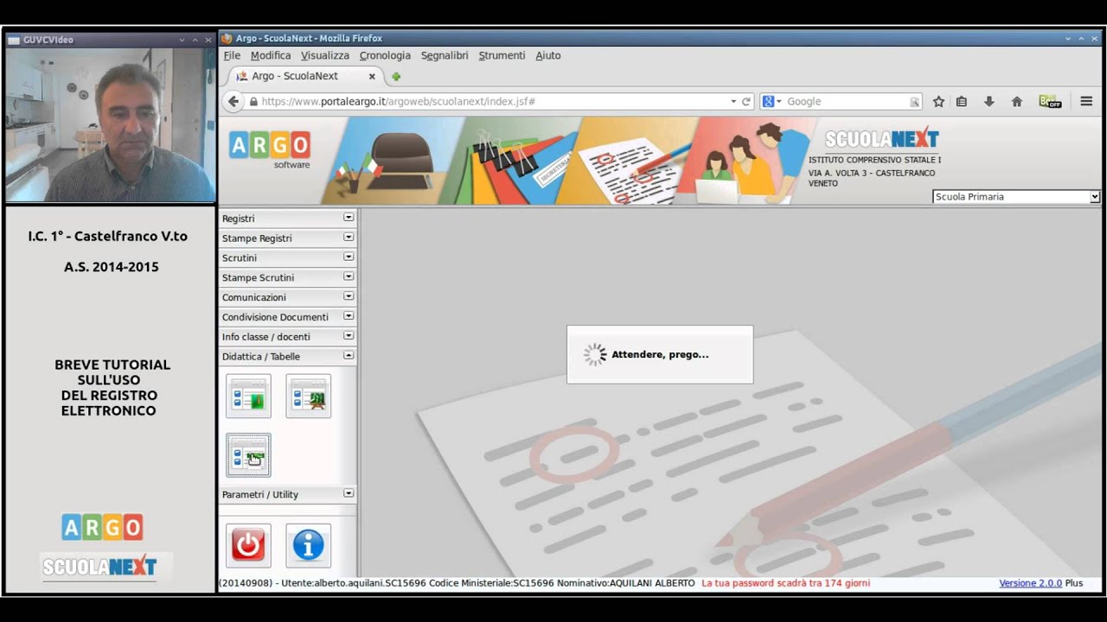
Task: Expand the Registri section arrow
Action: click(349, 218)
